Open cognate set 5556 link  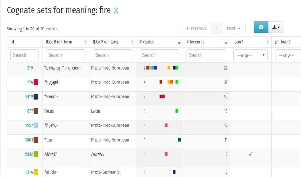29,154
